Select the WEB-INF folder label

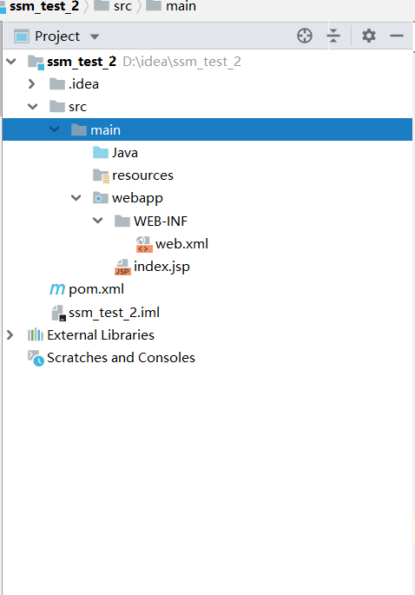point(161,221)
